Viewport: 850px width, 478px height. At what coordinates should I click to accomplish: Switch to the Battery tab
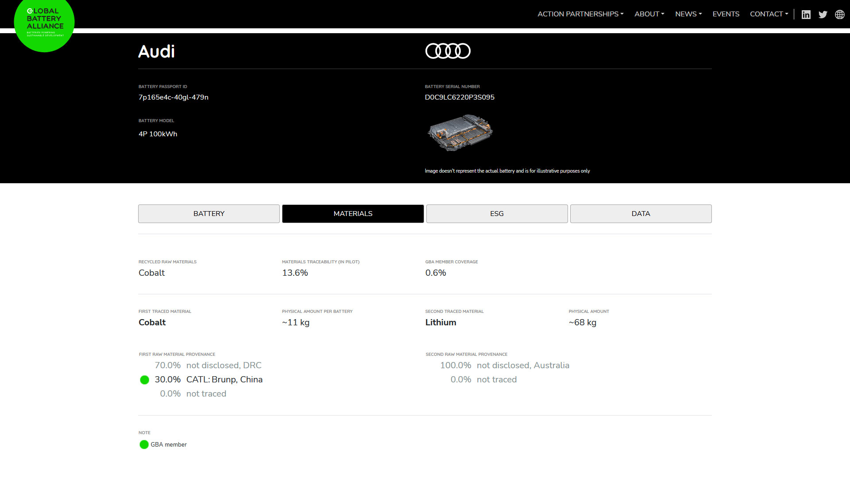[x=209, y=214]
